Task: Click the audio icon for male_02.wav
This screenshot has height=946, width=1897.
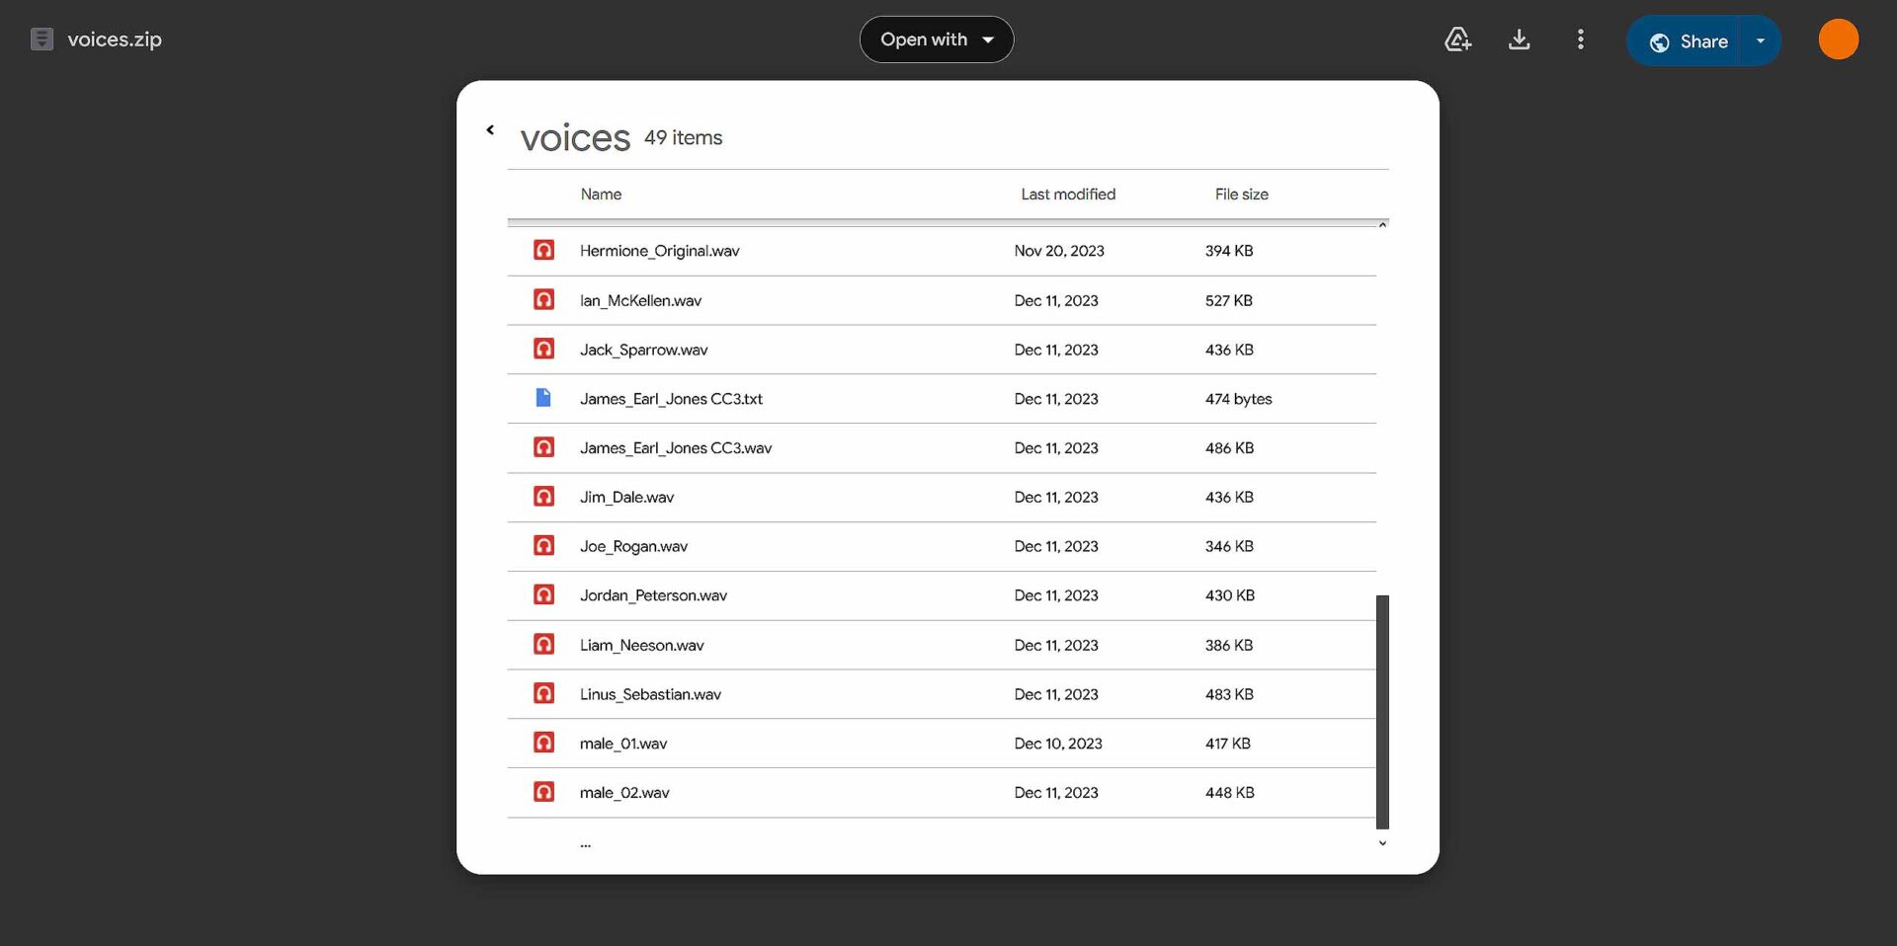Action: pos(543,792)
